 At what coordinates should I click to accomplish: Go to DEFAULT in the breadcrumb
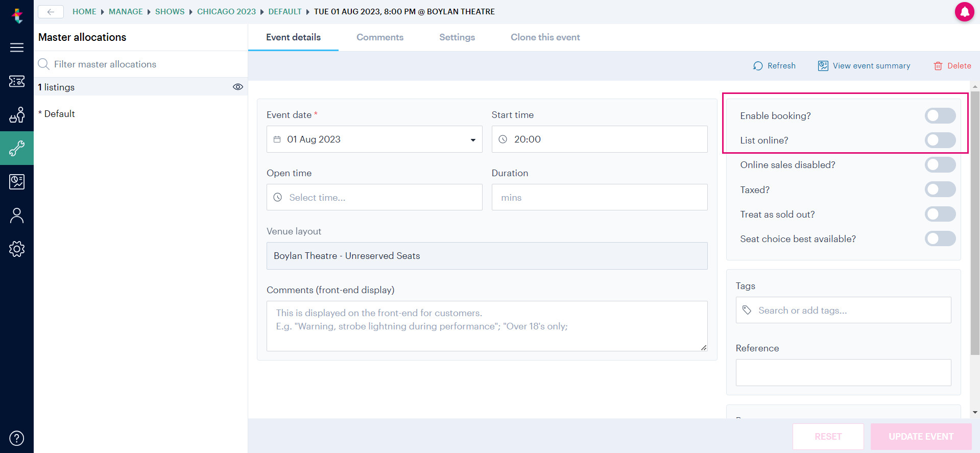[285, 12]
